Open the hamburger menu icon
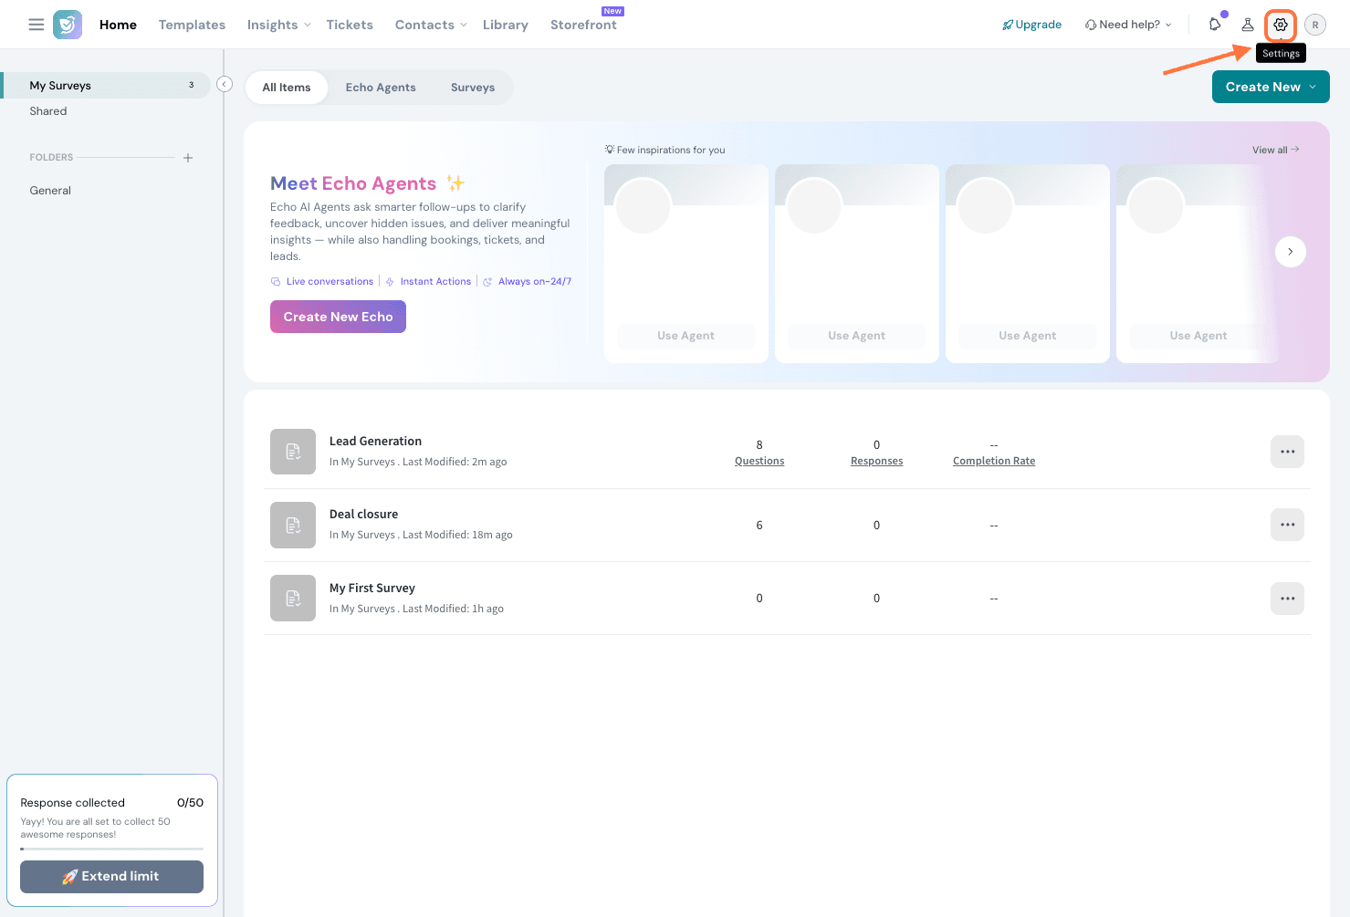 (37, 25)
